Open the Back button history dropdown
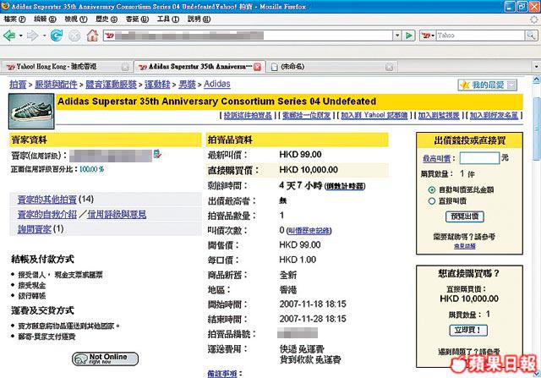Screen dimensions: 541x378 (21, 36)
